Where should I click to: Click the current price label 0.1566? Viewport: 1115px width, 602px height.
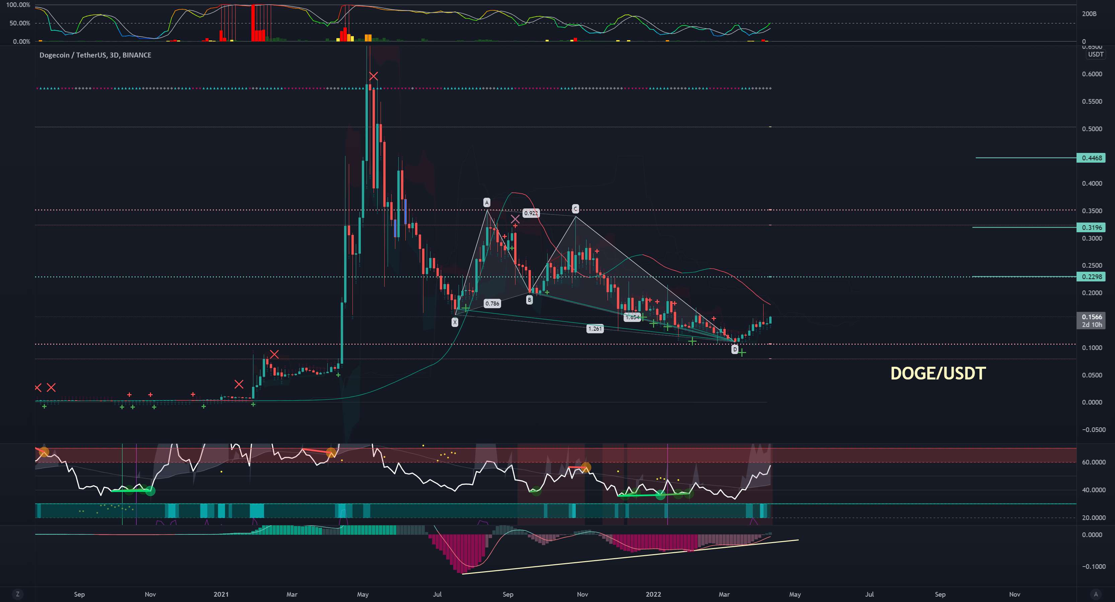[x=1092, y=317]
